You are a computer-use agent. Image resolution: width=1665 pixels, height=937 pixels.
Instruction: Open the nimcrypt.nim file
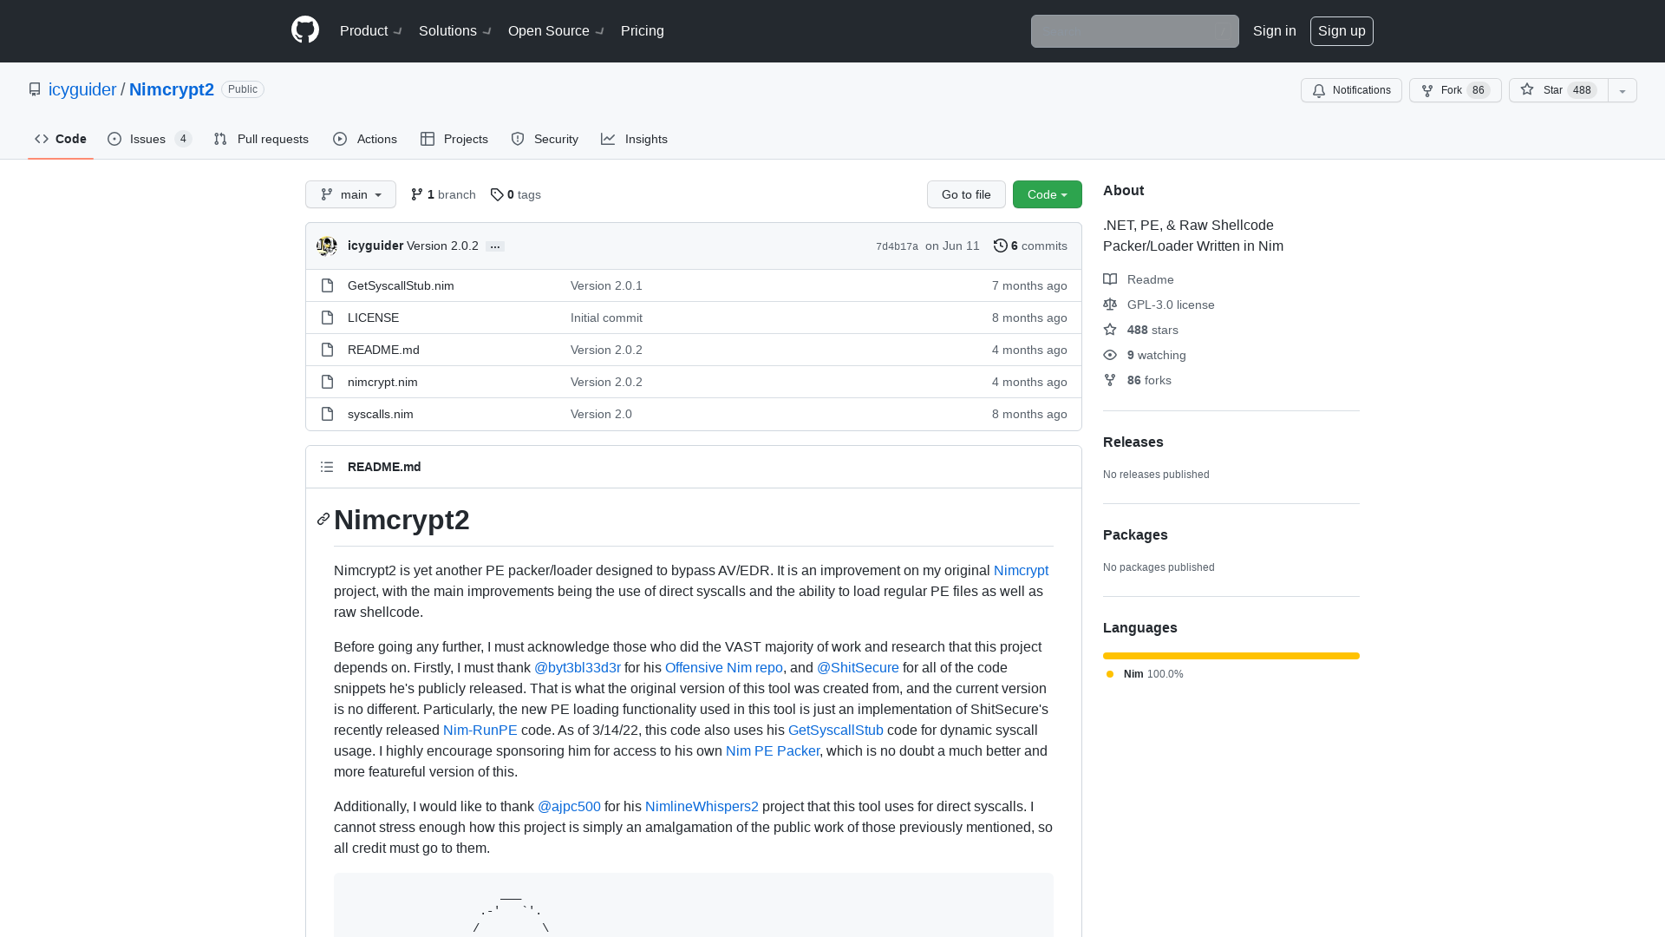click(x=382, y=382)
